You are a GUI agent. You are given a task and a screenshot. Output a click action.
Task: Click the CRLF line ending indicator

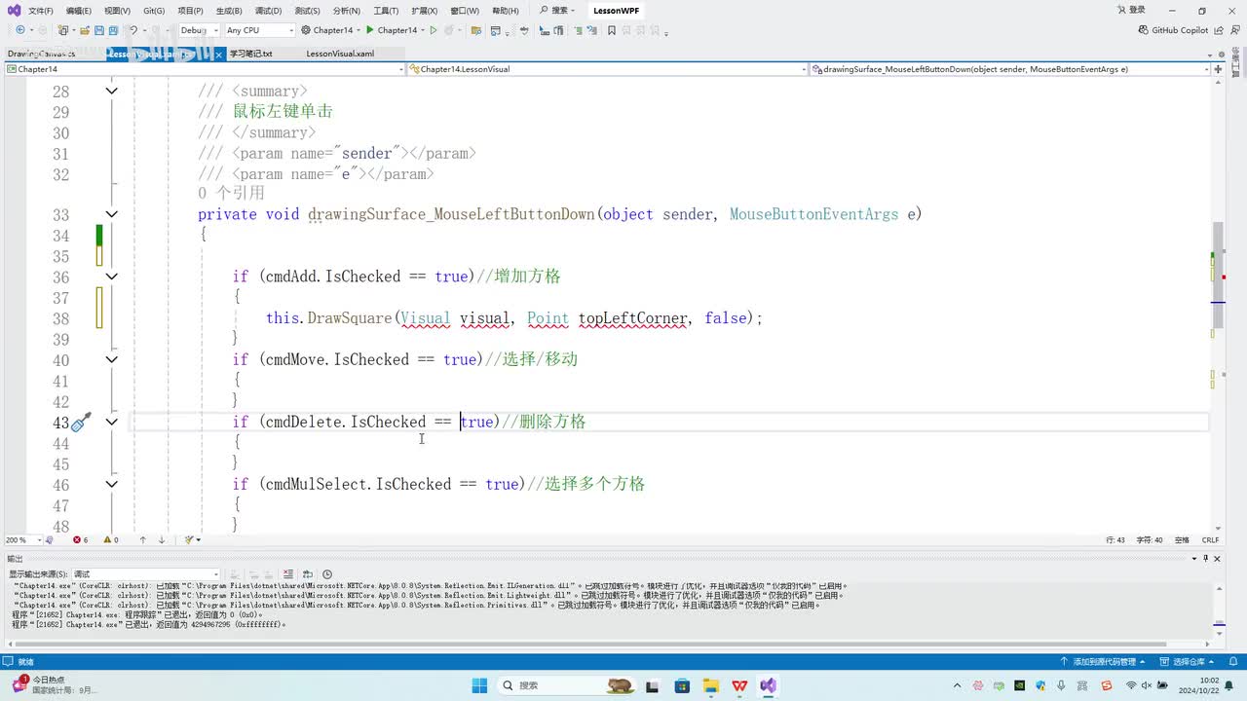click(1210, 539)
